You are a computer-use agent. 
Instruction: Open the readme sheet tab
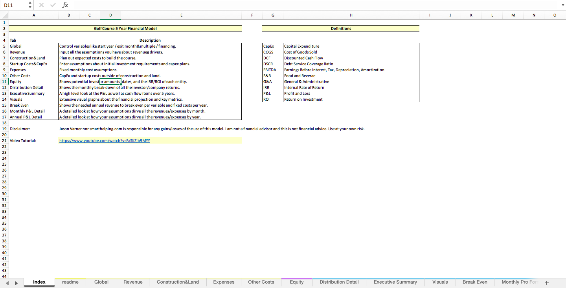click(70, 282)
